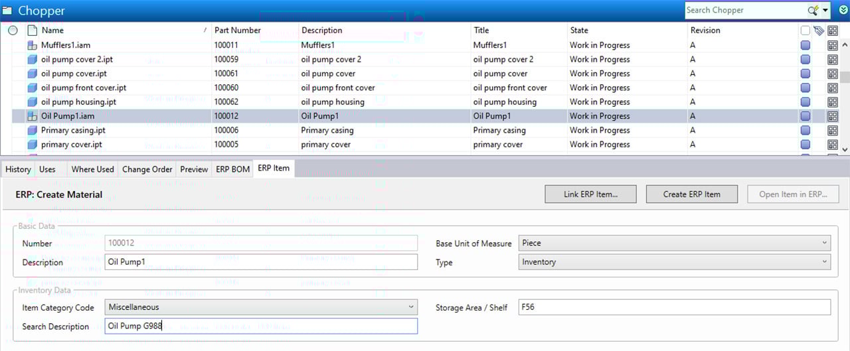Expand the panel with the green chevron button
This screenshot has width=850, height=351.
point(843,11)
